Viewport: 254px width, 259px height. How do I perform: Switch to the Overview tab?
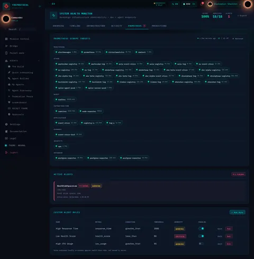58,26
